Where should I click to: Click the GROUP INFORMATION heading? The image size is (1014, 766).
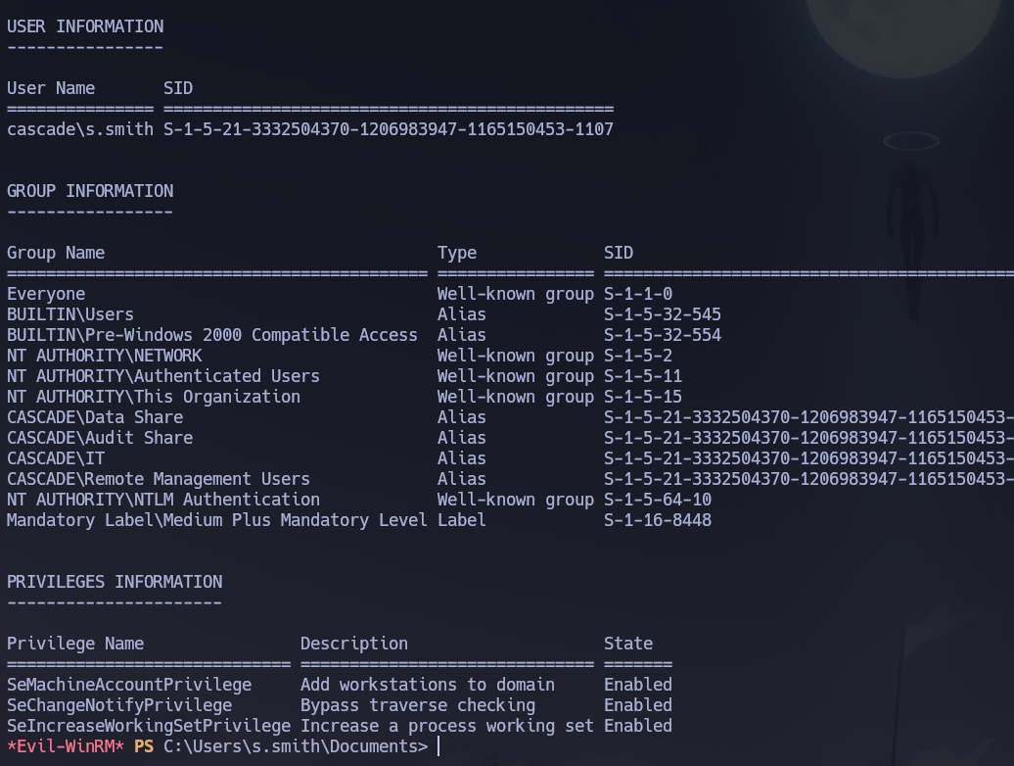coord(89,191)
